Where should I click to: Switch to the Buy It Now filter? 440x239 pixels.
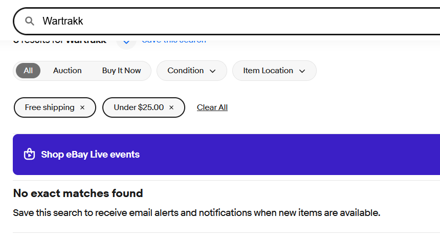click(x=121, y=71)
